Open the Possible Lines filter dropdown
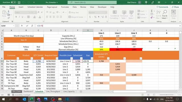 tap(71, 58)
